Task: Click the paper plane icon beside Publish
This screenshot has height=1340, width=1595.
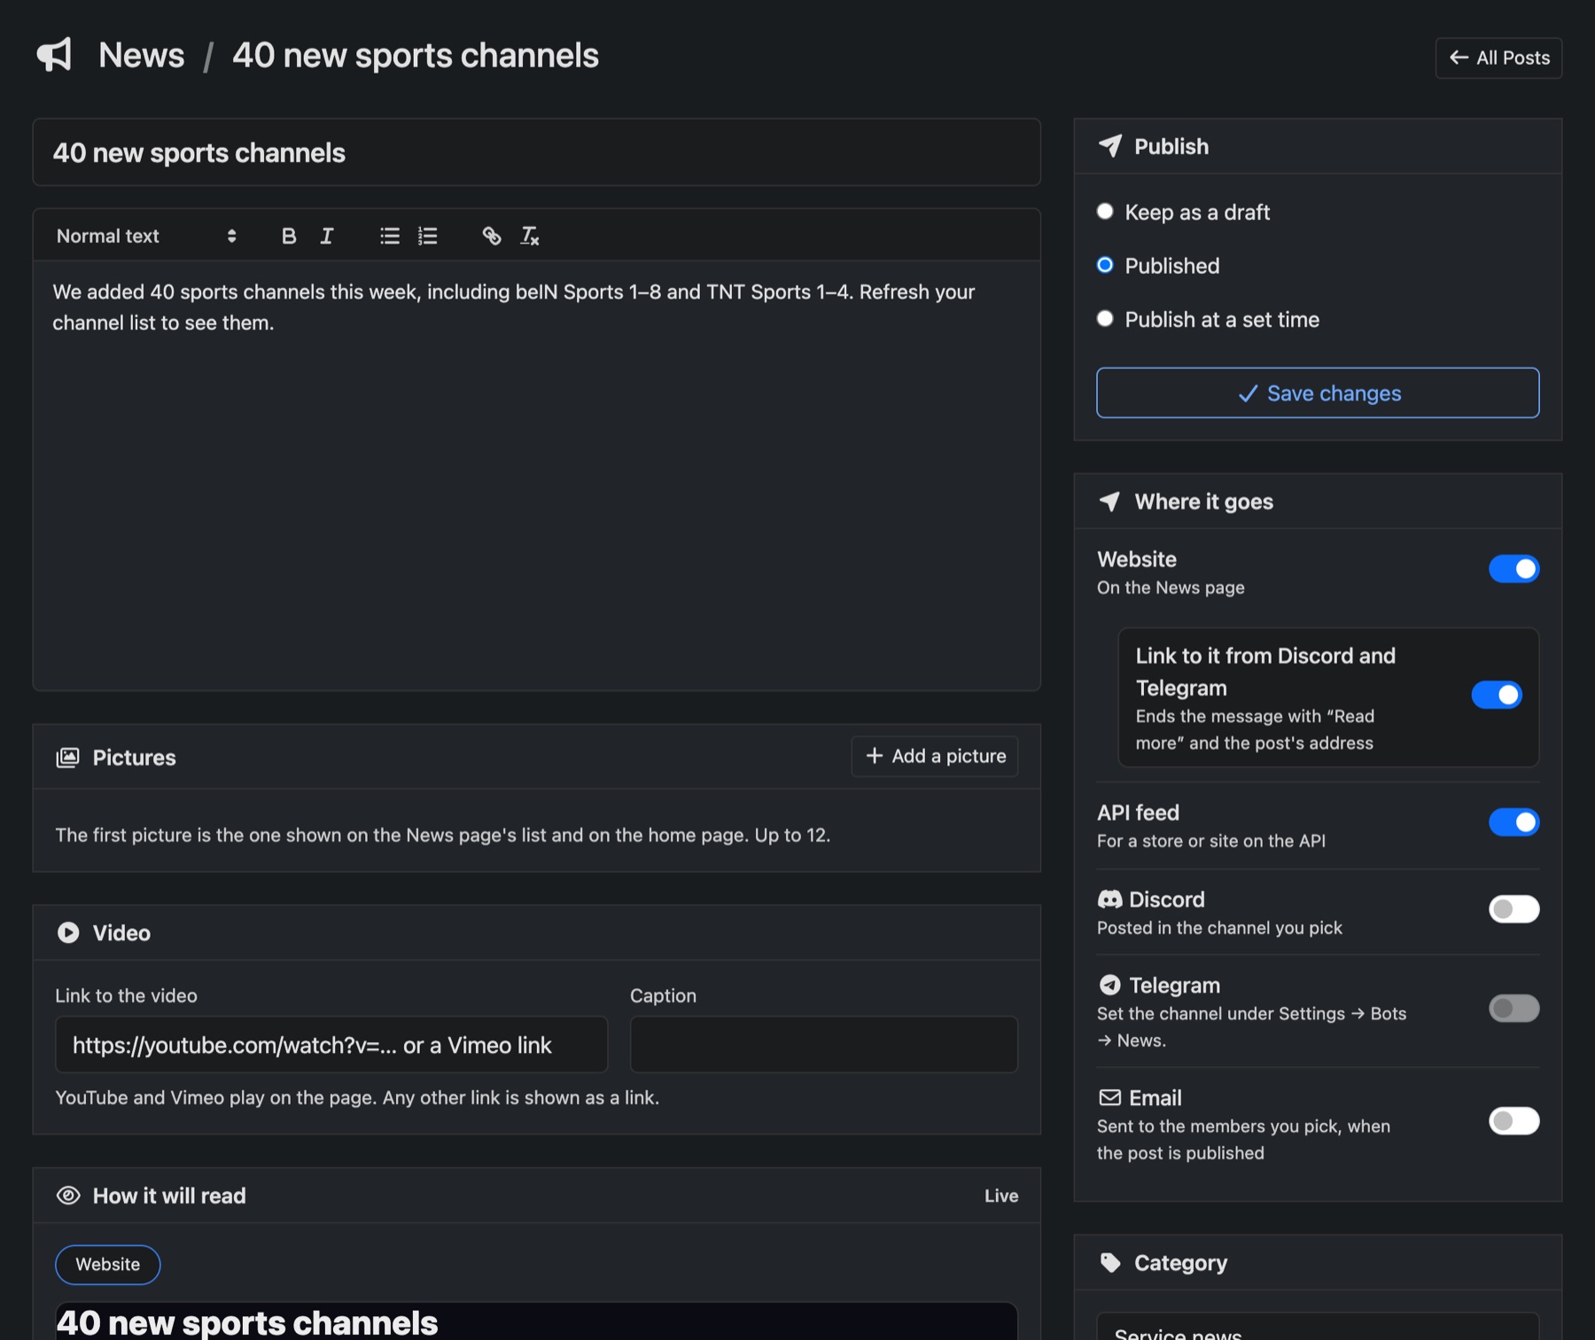Action: 1110,146
